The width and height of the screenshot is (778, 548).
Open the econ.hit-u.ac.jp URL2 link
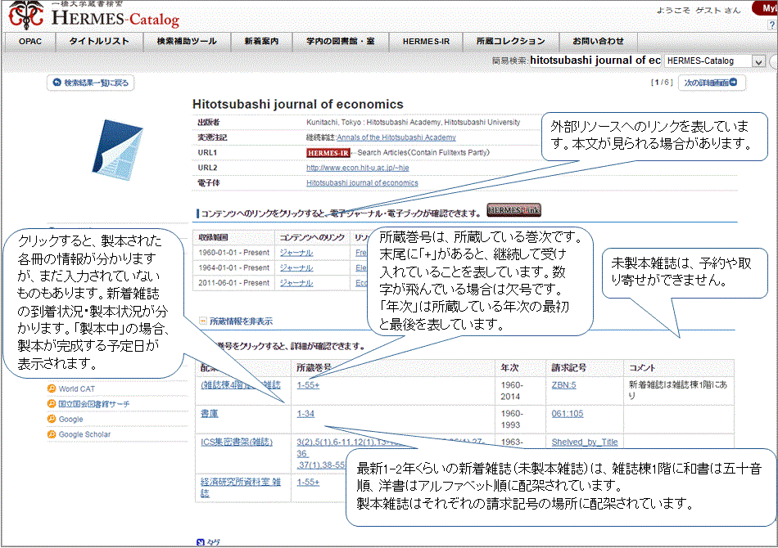[x=357, y=168]
